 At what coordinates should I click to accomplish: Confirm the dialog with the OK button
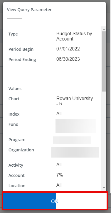click(55, 201)
